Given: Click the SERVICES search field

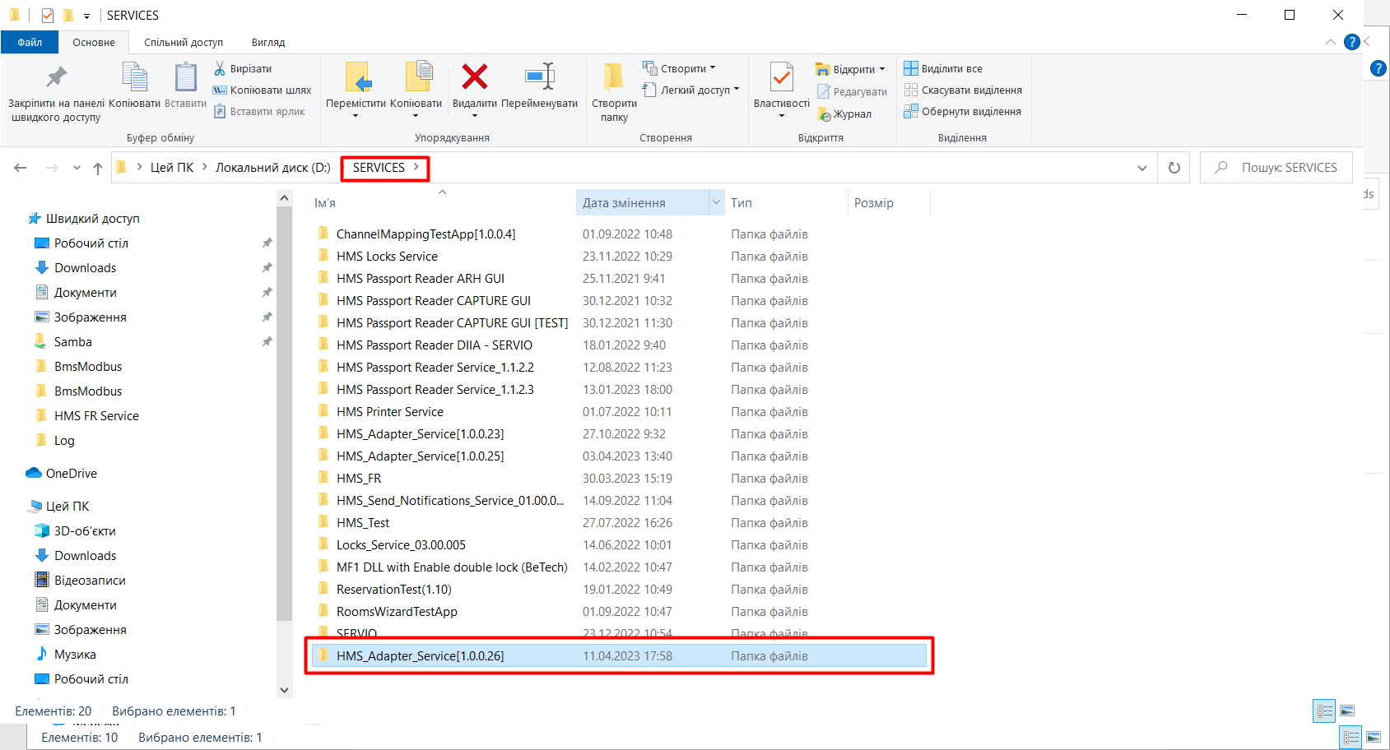Looking at the screenshot, I should click(x=1288, y=168).
